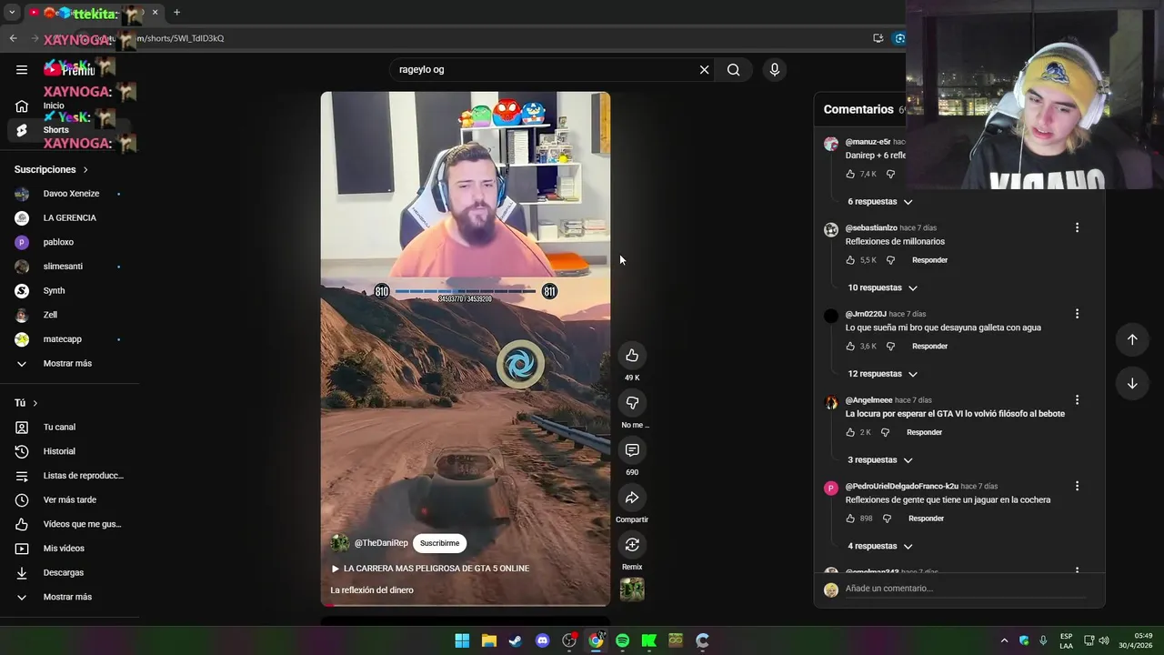Image resolution: width=1164 pixels, height=655 pixels.
Task: Open Davoo Xeneize subscription channel
Action: coord(69,194)
